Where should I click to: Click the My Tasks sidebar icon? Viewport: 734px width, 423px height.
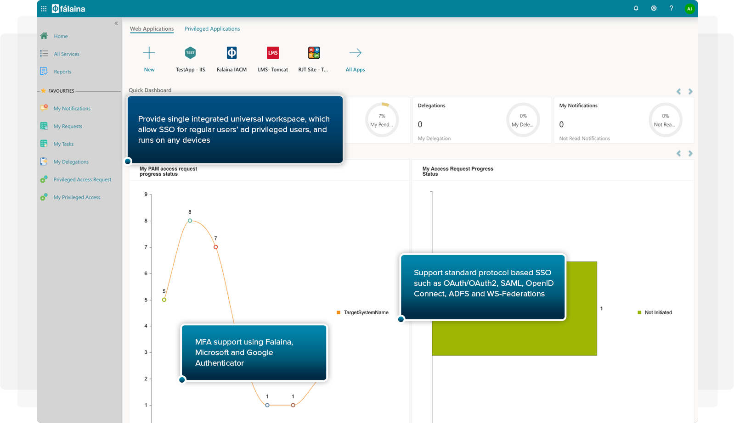point(44,144)
